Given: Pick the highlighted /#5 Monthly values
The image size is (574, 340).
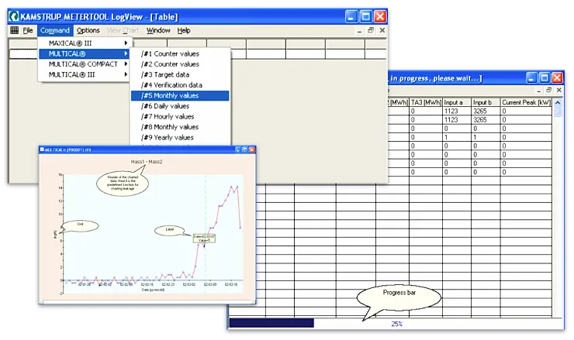Looking at the screenshot, I should pos(180,96).
